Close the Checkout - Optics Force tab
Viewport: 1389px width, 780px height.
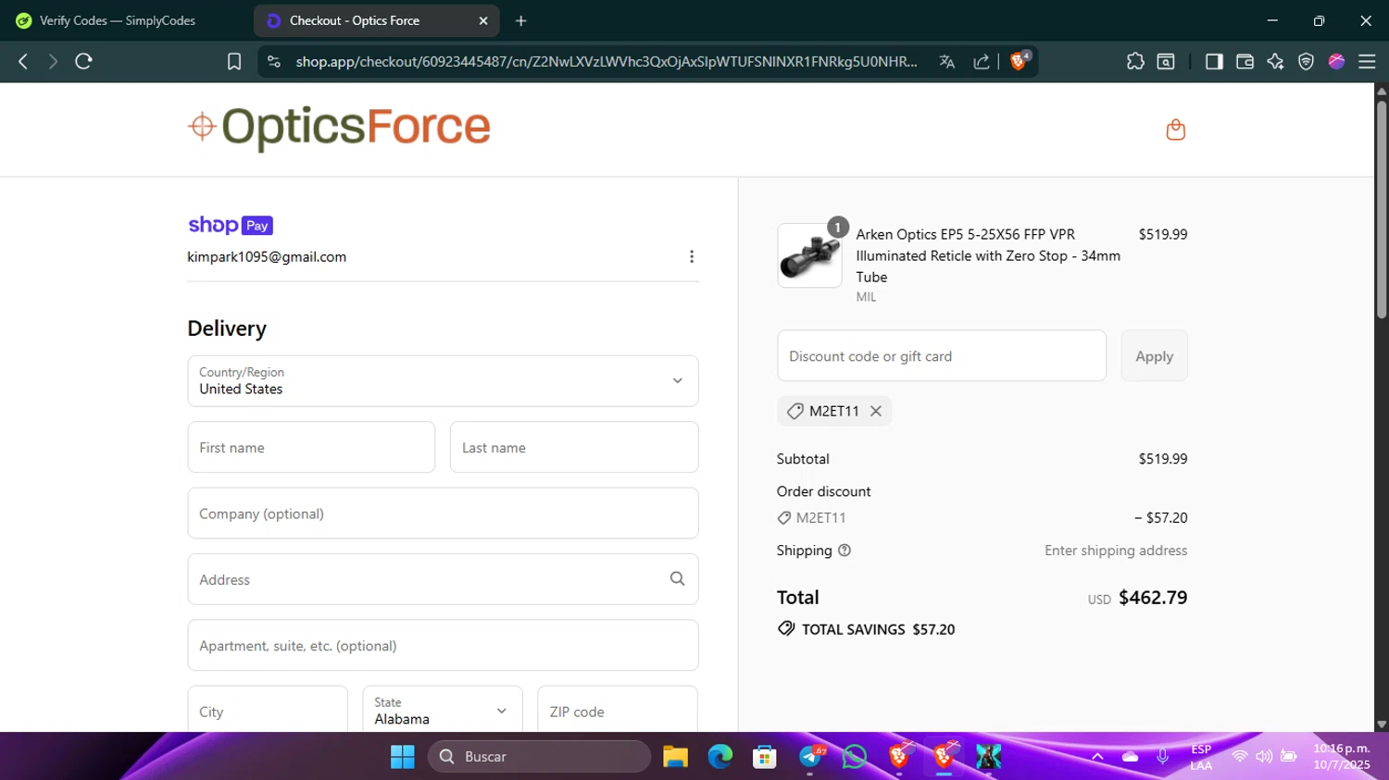click(x=483, y=20)
